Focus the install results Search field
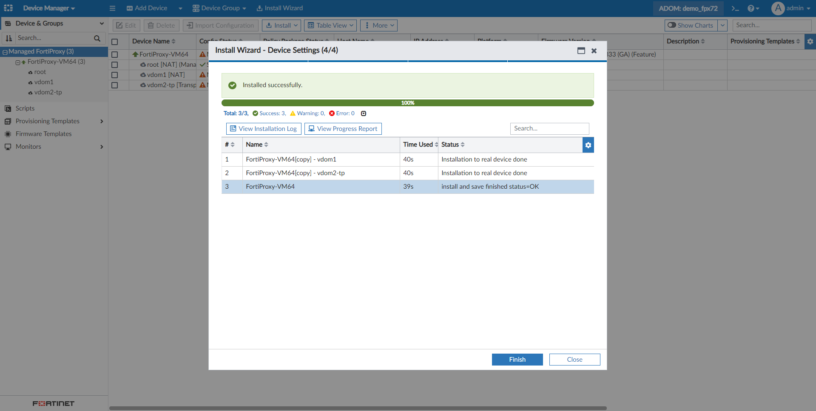 point(550,129)
